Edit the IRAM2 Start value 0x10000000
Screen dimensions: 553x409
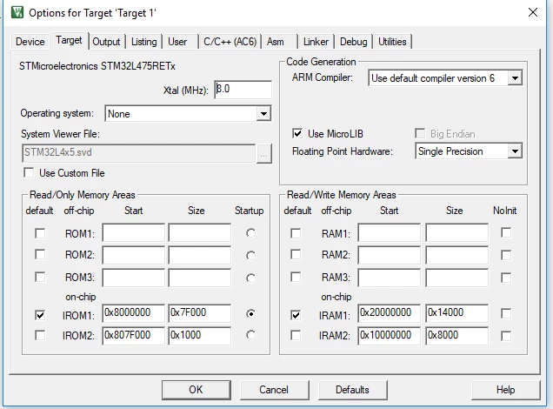click(389, 336)
